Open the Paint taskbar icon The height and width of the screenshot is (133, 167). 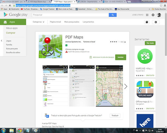pos(36,131)
